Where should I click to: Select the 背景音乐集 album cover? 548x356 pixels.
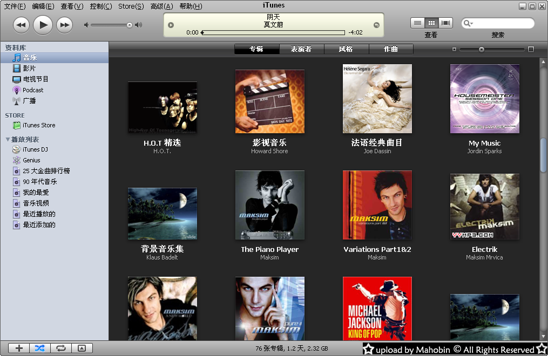coord(163,214)
